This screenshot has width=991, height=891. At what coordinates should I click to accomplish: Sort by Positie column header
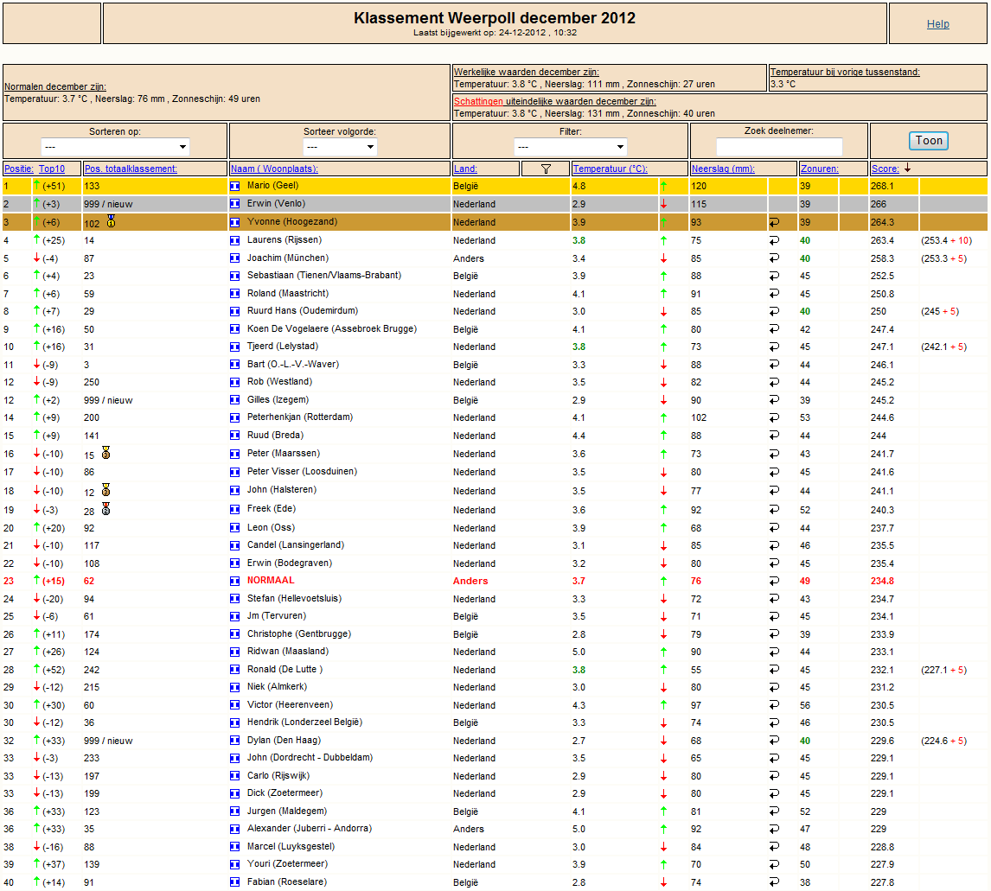(18, 169)
